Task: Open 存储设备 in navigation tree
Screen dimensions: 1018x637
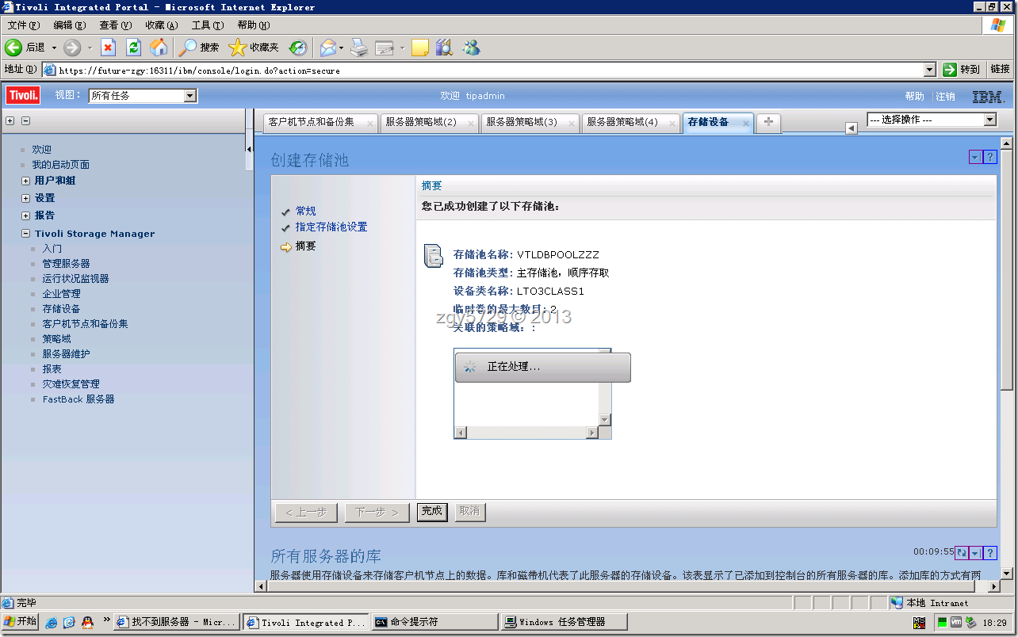Action: click(61, 309)
